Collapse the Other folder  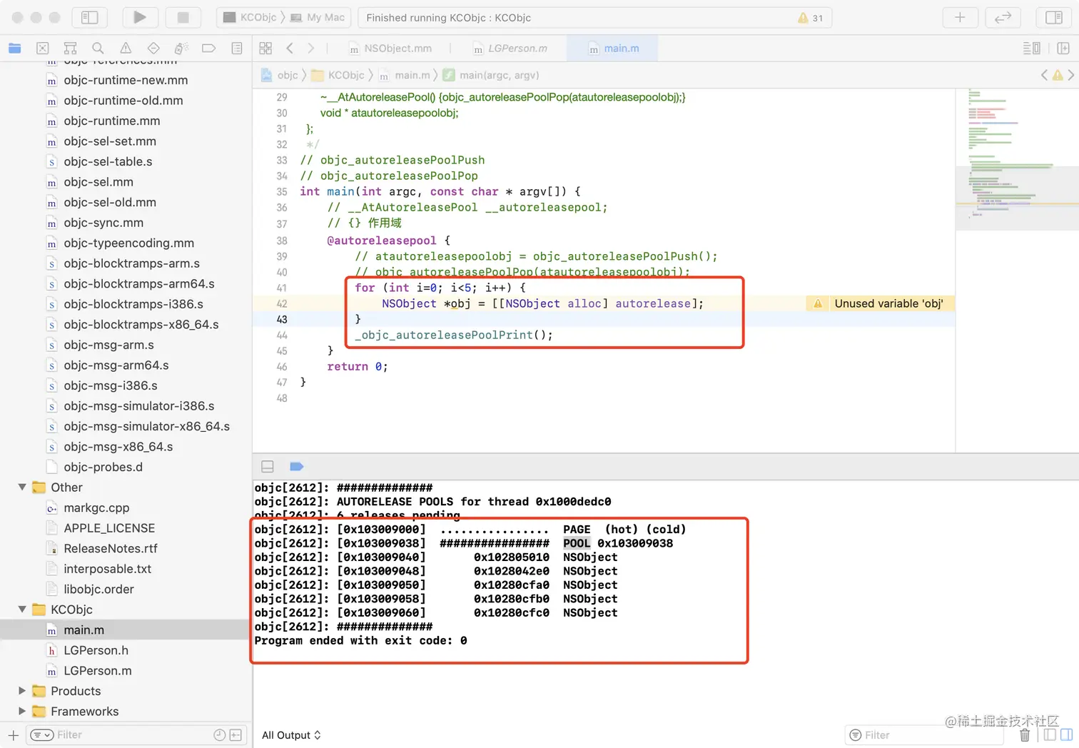point(22,487)
